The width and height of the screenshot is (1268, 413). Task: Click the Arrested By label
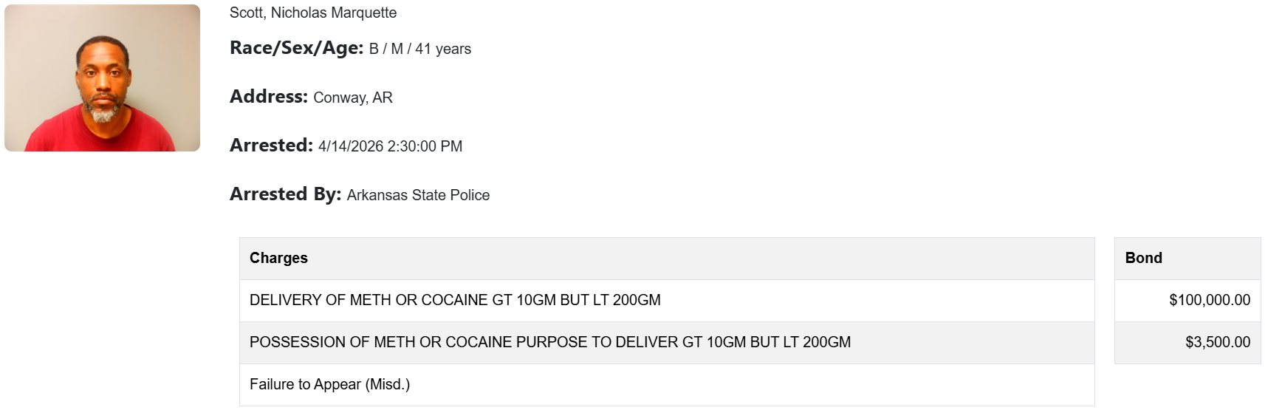point(285,194)
